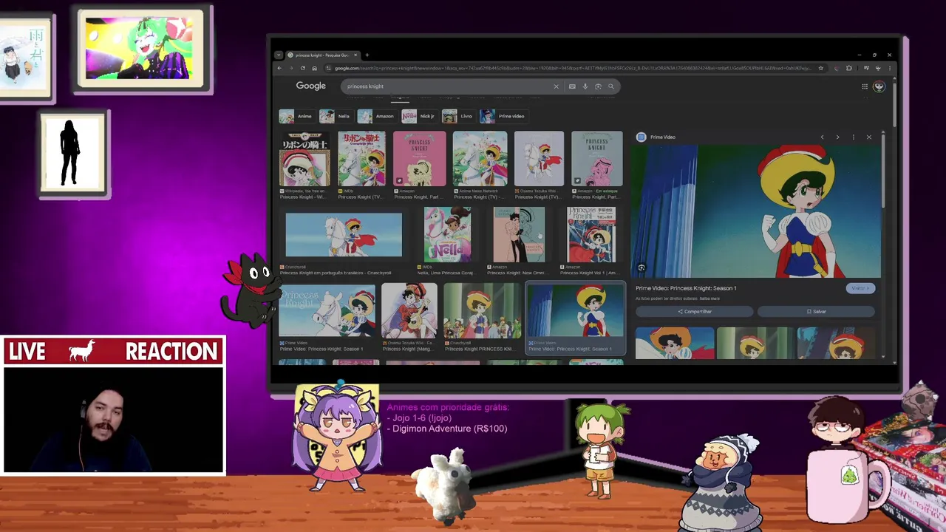Open the Saiba mais copyright link
The image size is (946, 532).
[x=709, y=299]
